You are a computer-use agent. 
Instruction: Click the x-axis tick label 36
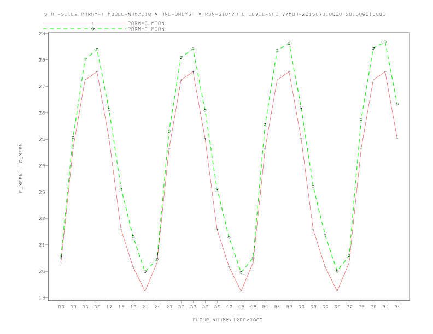[x=205, y=307]
